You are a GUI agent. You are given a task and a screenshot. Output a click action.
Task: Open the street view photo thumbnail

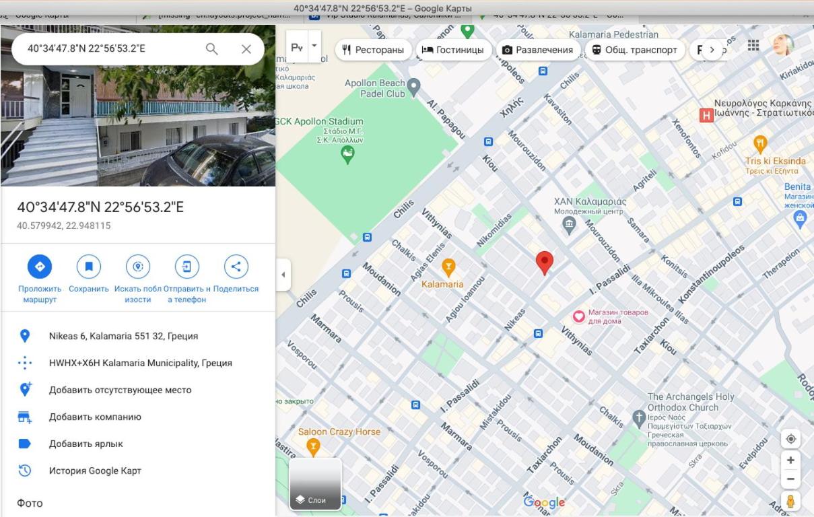coord(138,106)
